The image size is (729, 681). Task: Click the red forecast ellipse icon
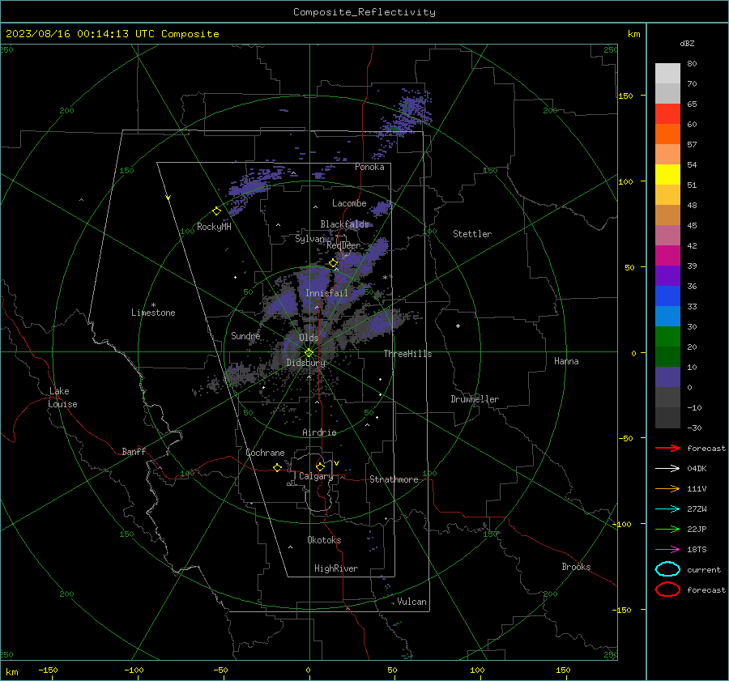[667, 589]
